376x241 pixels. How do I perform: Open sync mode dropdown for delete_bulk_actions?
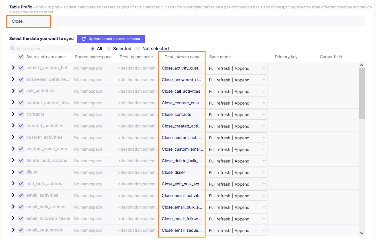(x=236, y=161)
